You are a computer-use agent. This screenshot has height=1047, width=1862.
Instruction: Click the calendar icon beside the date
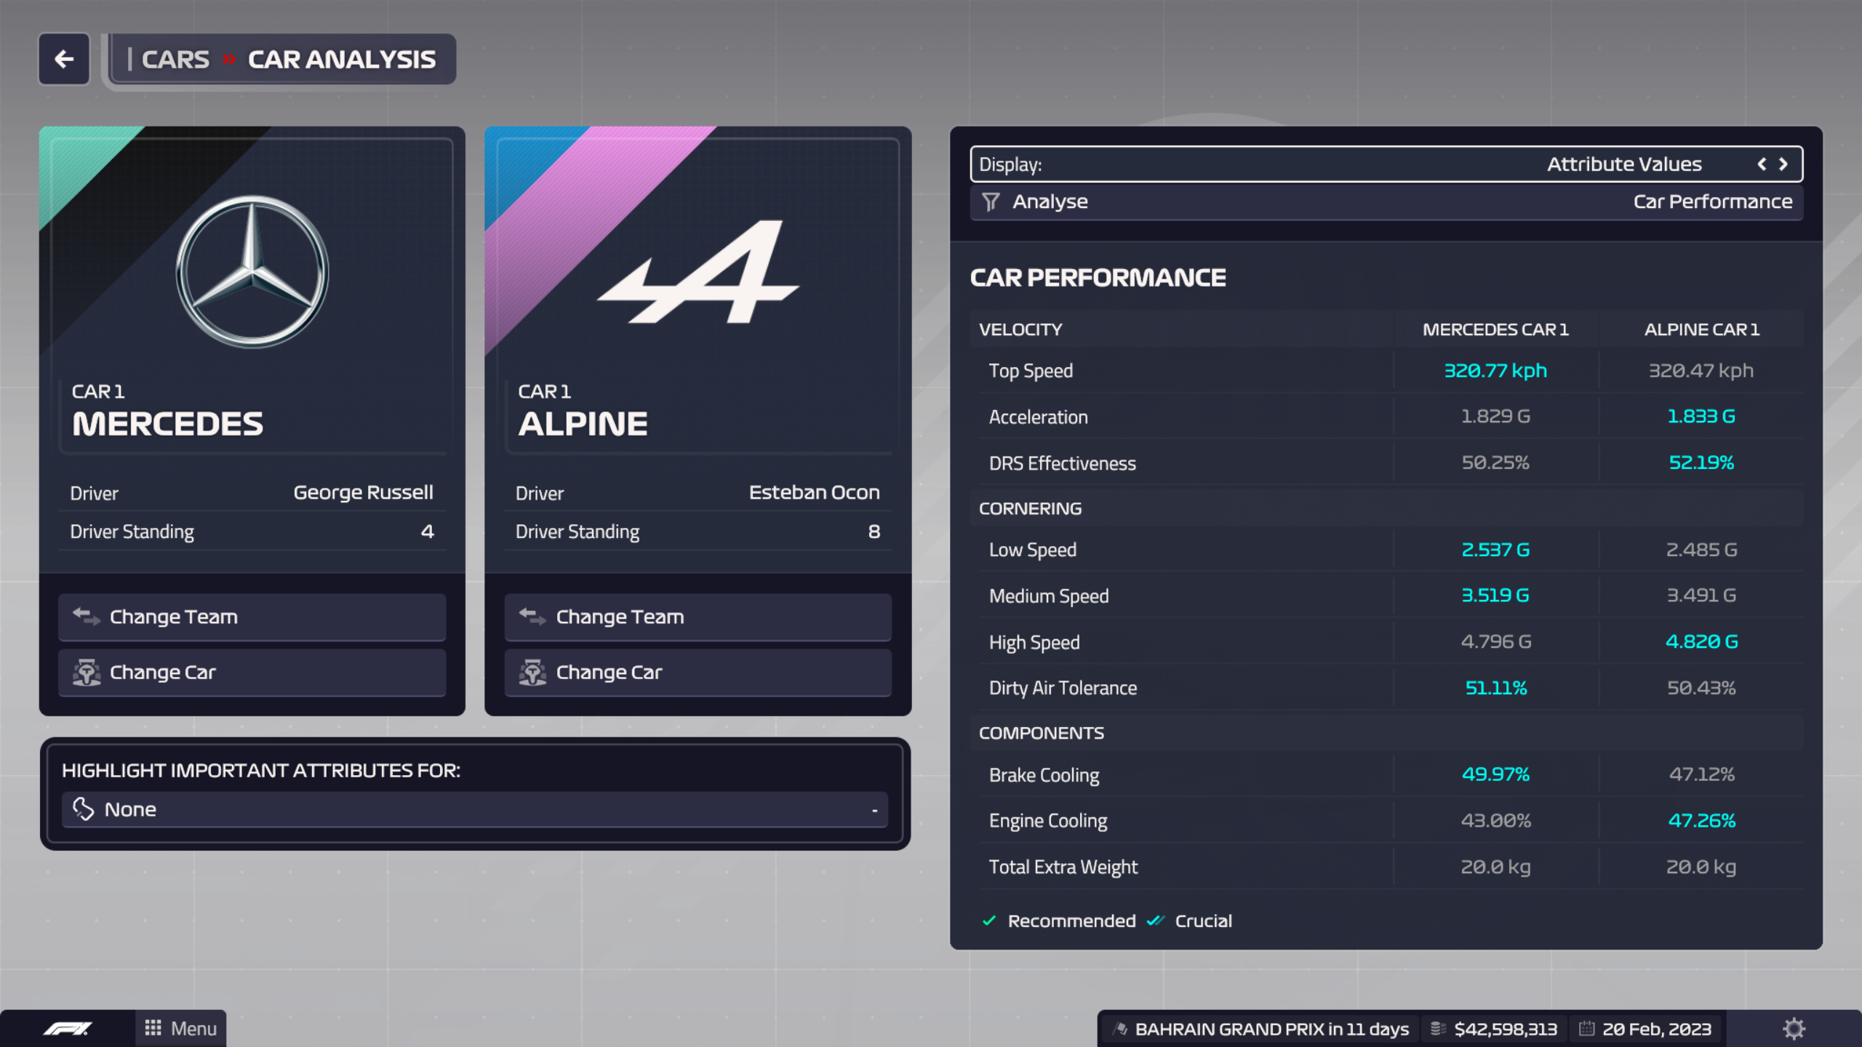(1586, 1029)
